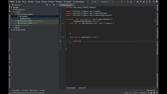167x94 pixels.
Task: Expand the Adapter package folder
Action: coord(18,16)
